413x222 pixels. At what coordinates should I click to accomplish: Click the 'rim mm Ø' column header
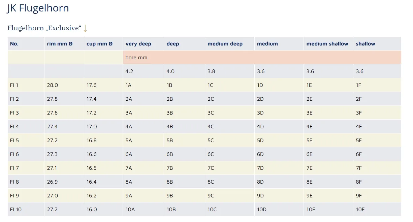60,44
